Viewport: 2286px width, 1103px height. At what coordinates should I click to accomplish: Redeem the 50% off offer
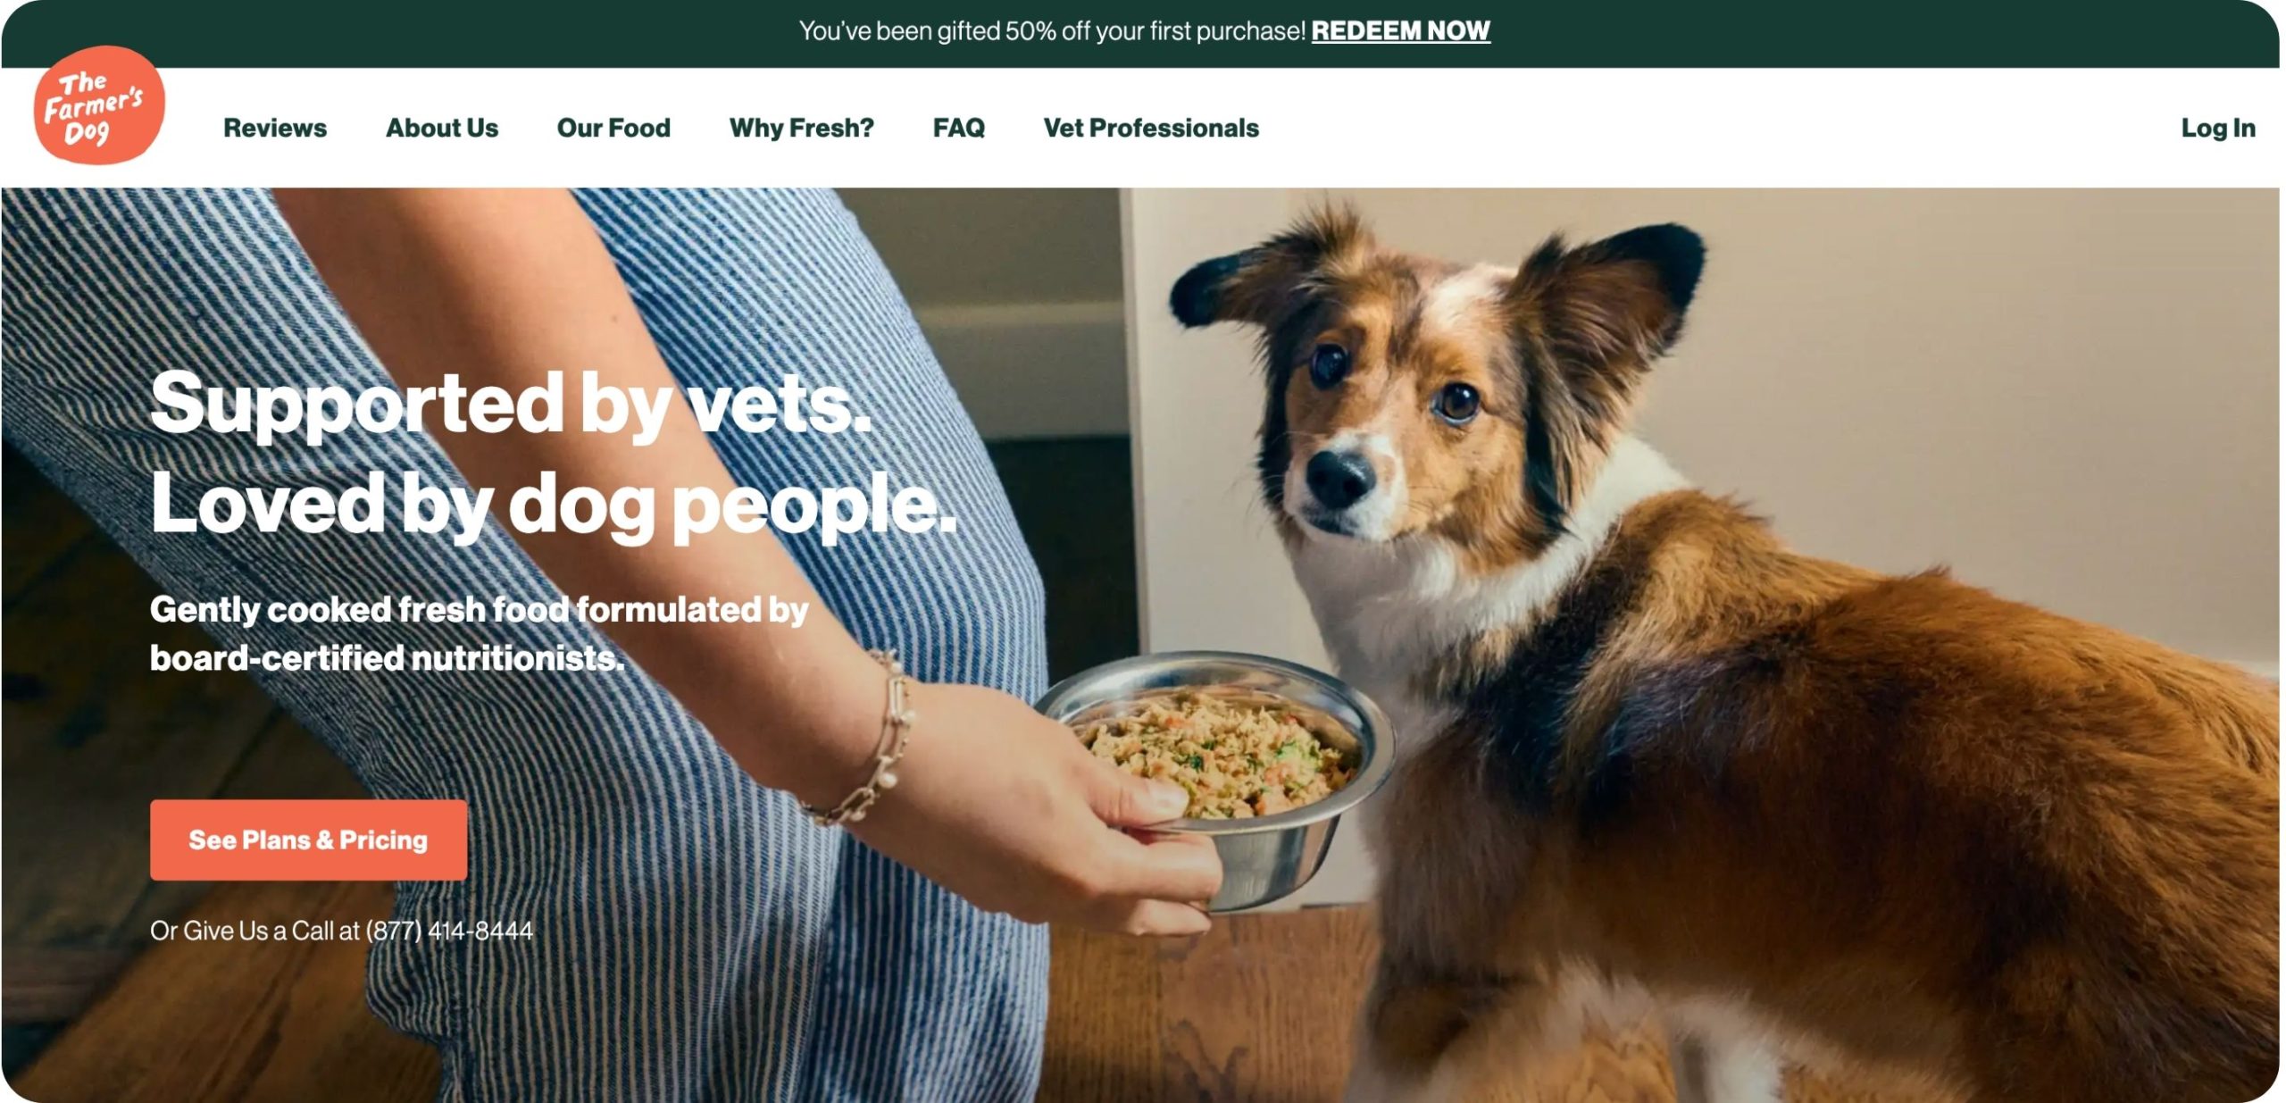(1400, 31)
